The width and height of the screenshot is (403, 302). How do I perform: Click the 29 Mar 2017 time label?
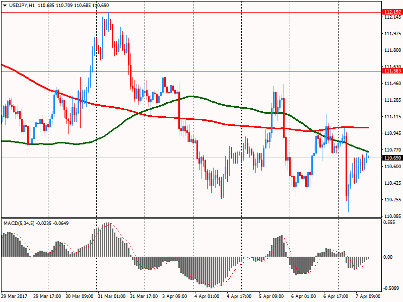pyautogui.click(x=14, y=296)
